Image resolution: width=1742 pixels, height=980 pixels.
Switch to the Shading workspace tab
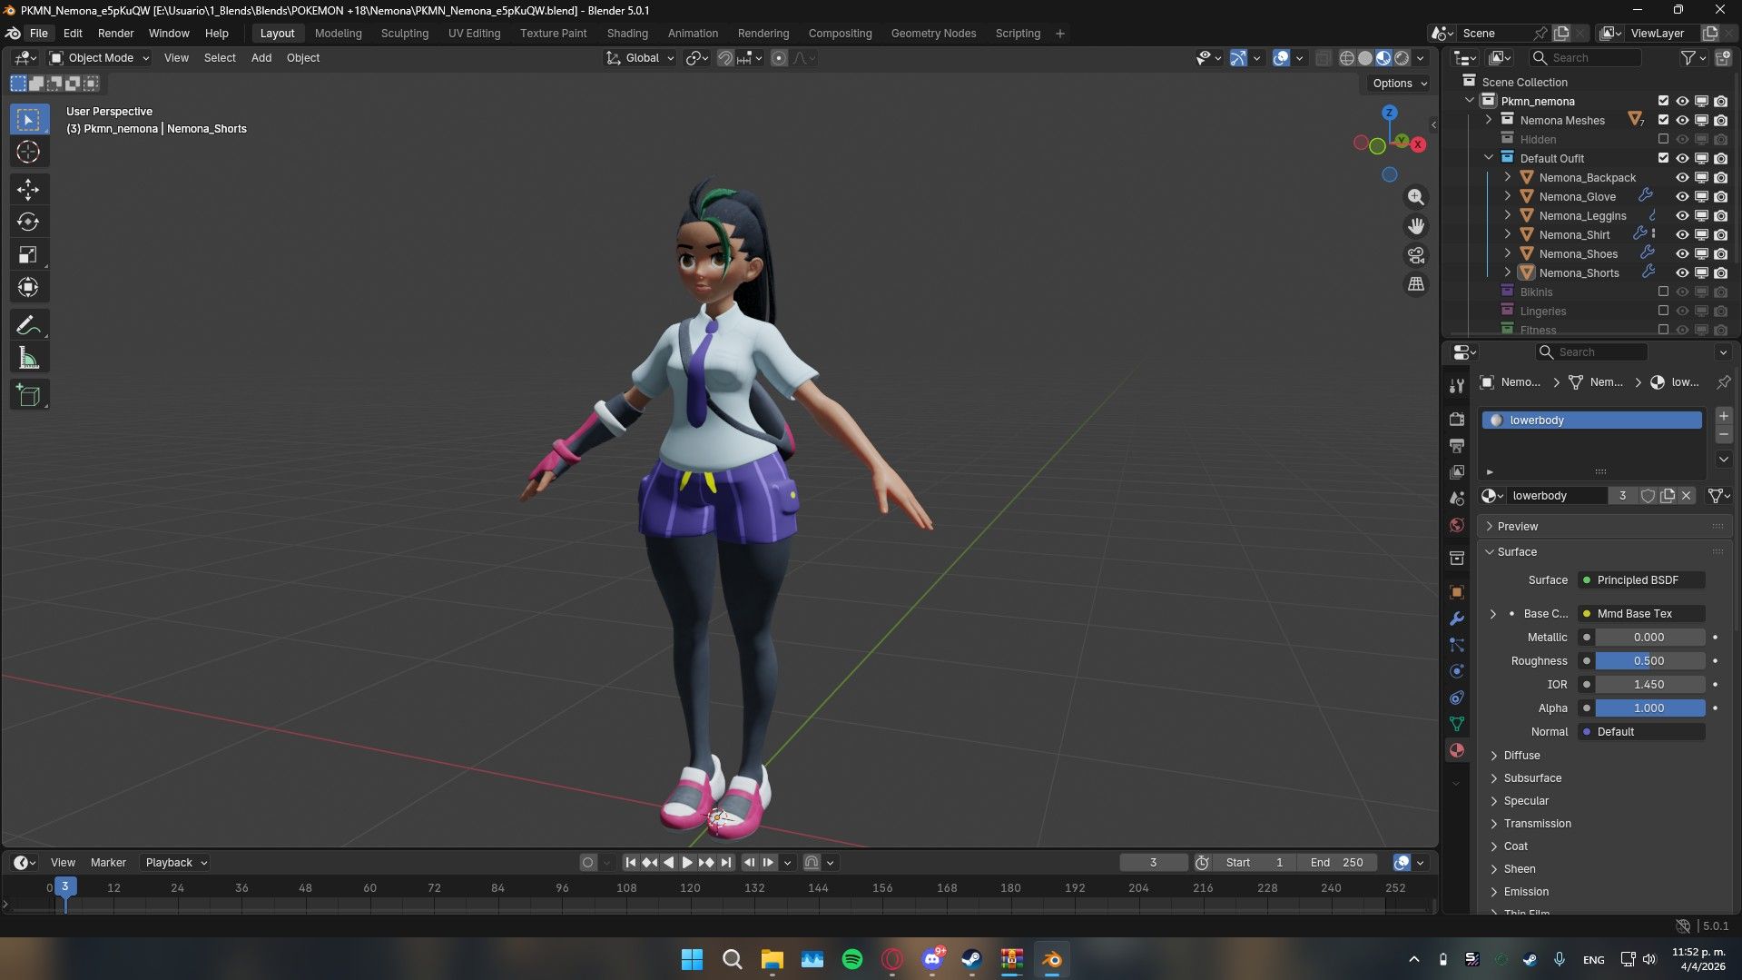click(627, 34)
